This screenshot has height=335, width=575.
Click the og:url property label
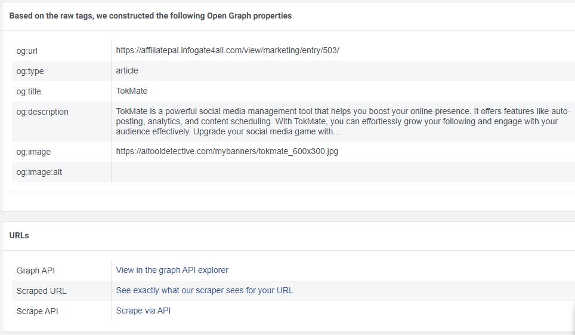pyautogui.click(x=27, y=51)
